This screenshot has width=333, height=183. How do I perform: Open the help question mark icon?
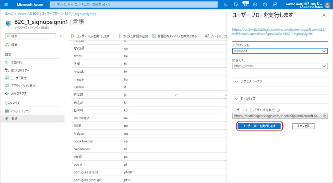pos(265,4)
